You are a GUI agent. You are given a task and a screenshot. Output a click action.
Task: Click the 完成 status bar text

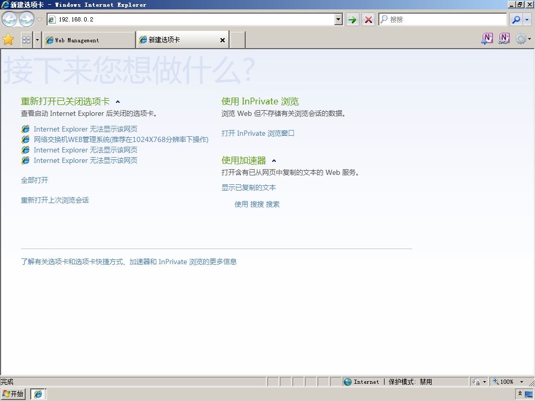(x=7, y=382)
